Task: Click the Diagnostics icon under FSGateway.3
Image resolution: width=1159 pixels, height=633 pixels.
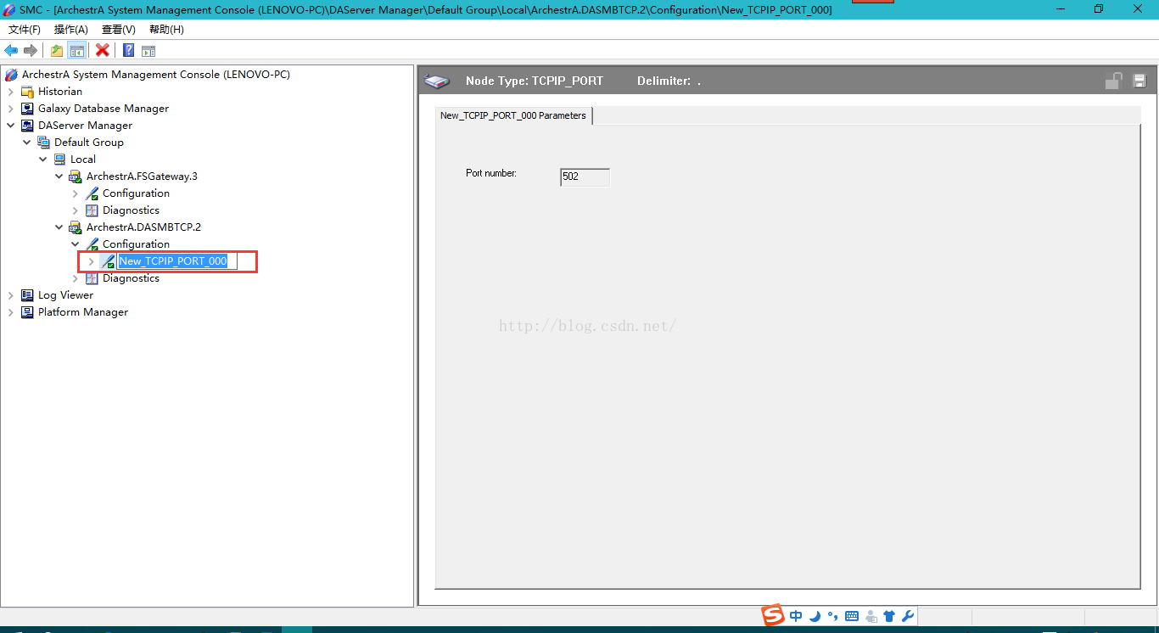Action: click(92, 210)
